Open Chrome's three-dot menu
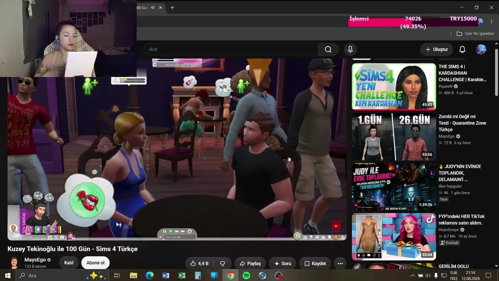 tap(491, 21)
